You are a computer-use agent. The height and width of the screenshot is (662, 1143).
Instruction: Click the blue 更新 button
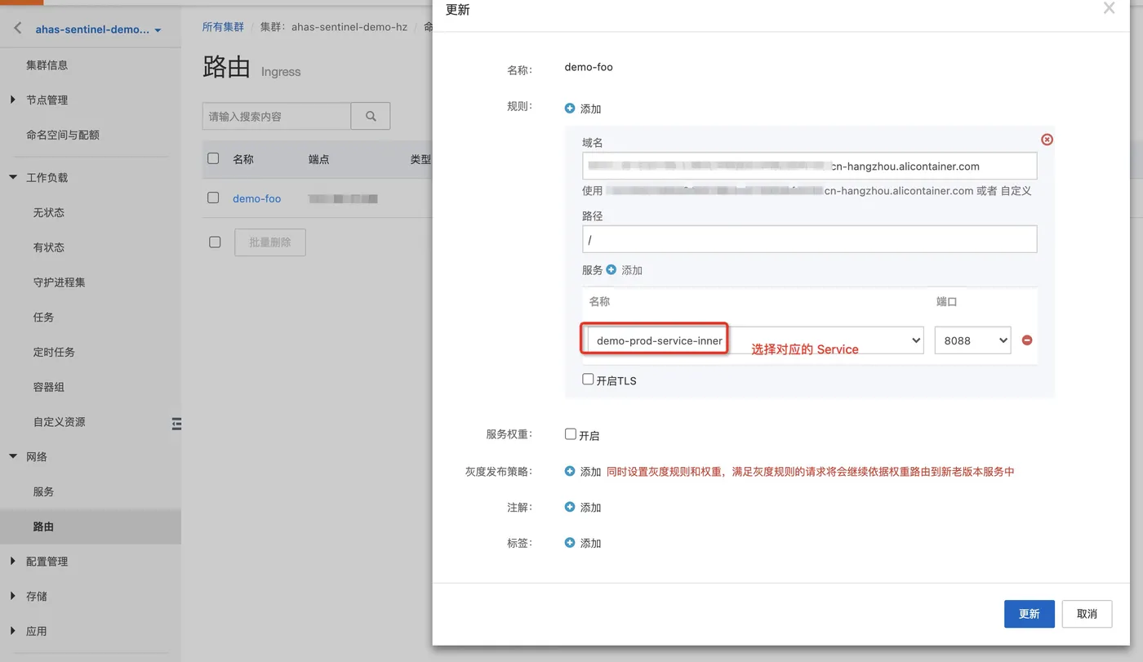pos(1029,614)
